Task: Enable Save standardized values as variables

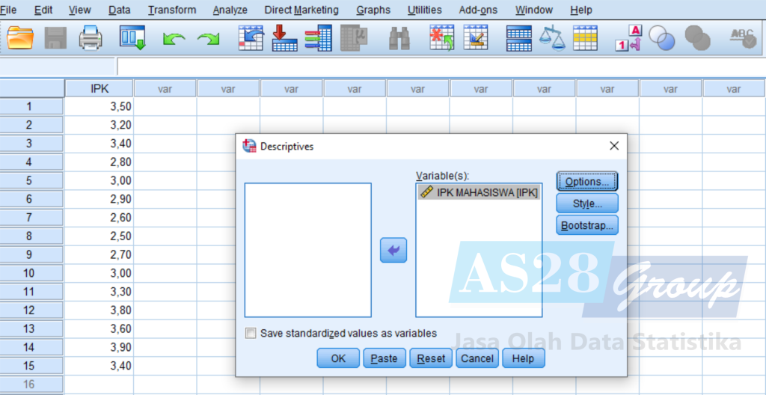Action: click(x=251, y=334)
